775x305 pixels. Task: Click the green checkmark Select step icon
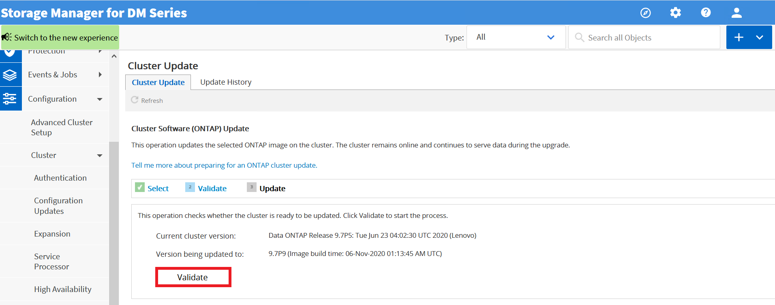click(x=140, y=187)
